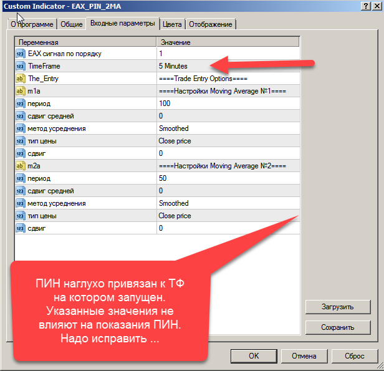This screenshot has width=384, height=371.
Task: Click the Значение column header
Action: click(x=228, y=42)
